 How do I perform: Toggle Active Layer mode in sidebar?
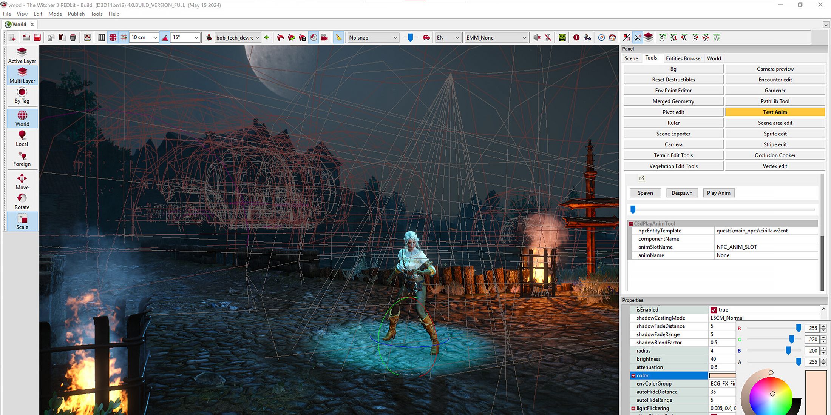click(22, 55)
